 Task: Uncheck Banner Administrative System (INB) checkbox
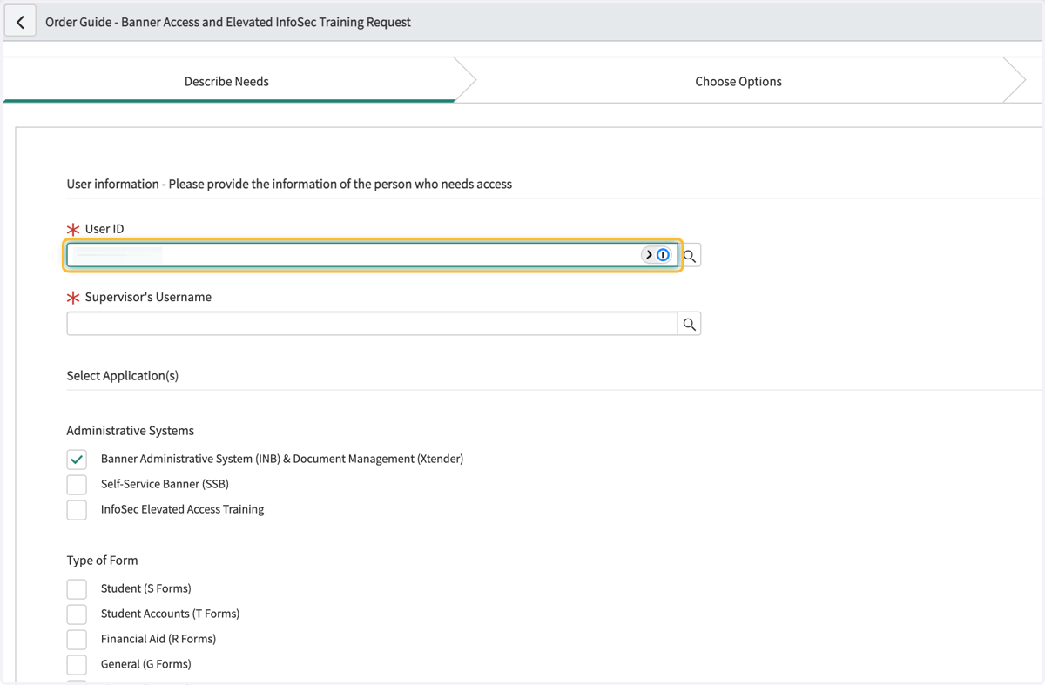click(x=77, y=459)
